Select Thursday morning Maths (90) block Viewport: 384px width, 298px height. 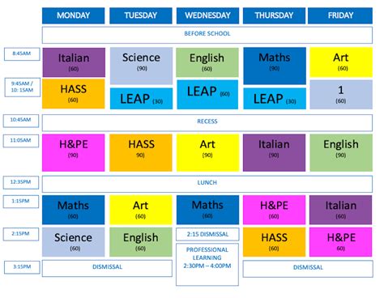click(275, 66)
